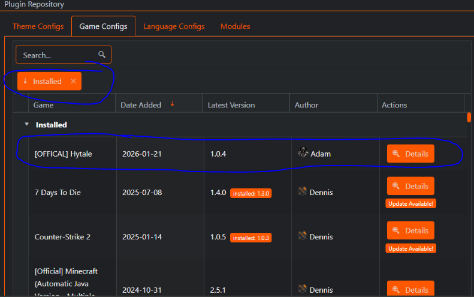Click the vertical scrollbar thumb
The width and height of the screenshot is (474, 297).
pos(468,116)
